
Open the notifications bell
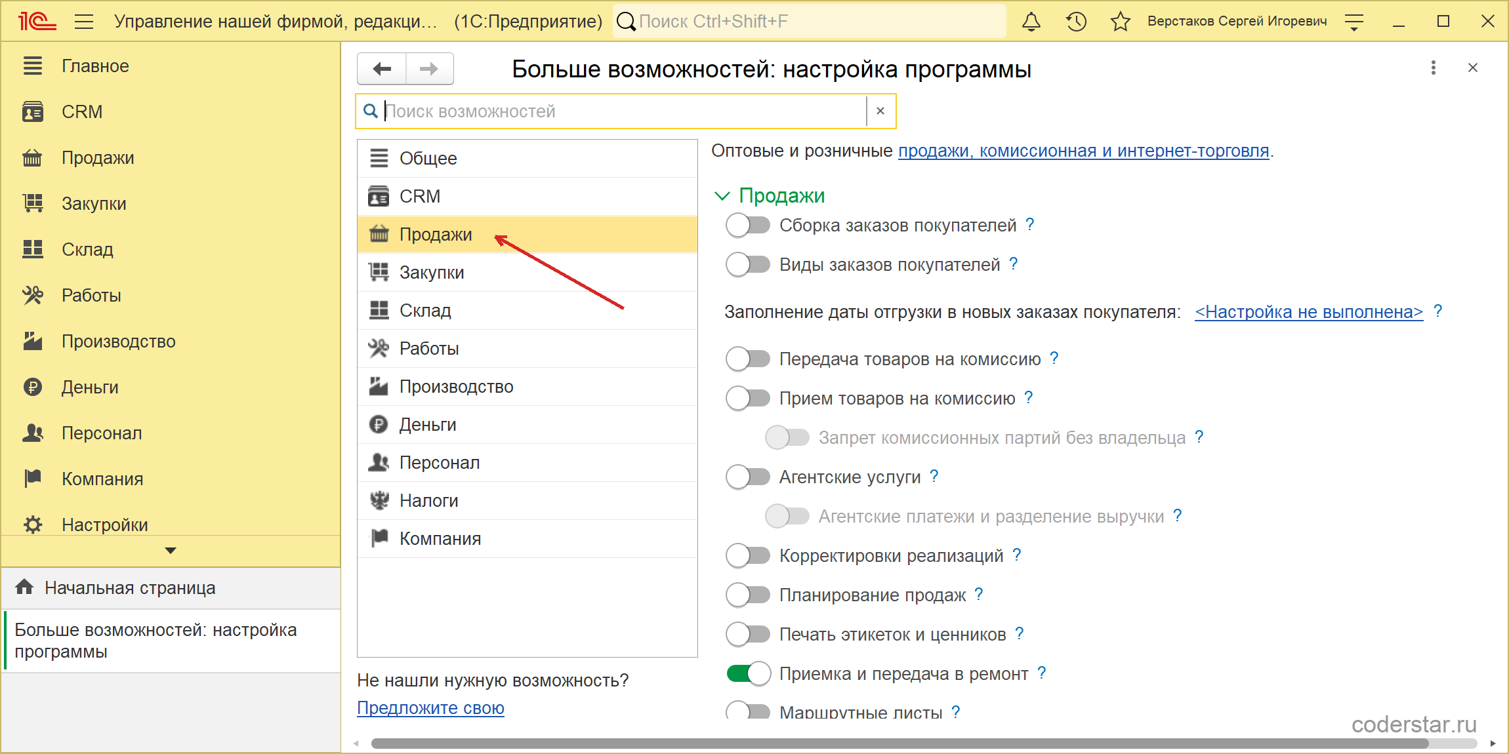point(1031,22)
